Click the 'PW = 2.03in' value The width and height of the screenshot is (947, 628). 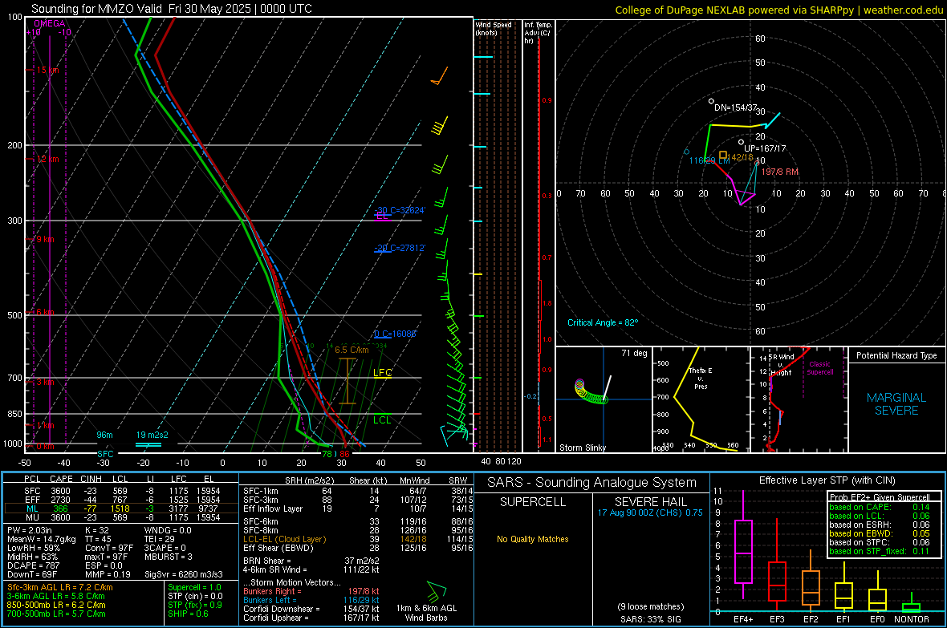point(29,530)
